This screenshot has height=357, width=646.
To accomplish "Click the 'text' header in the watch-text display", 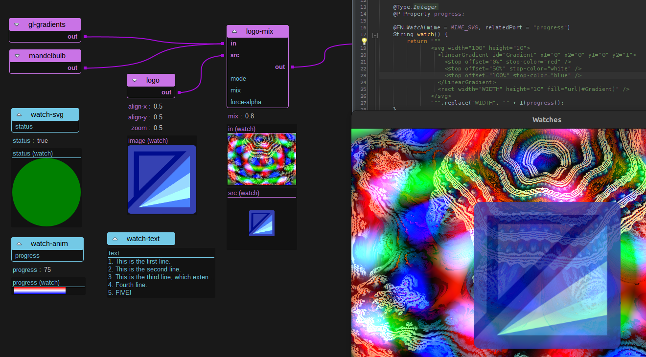I will 114,253.
